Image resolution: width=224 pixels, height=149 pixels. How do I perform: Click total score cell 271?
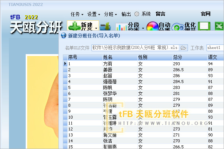click(190, 135)
